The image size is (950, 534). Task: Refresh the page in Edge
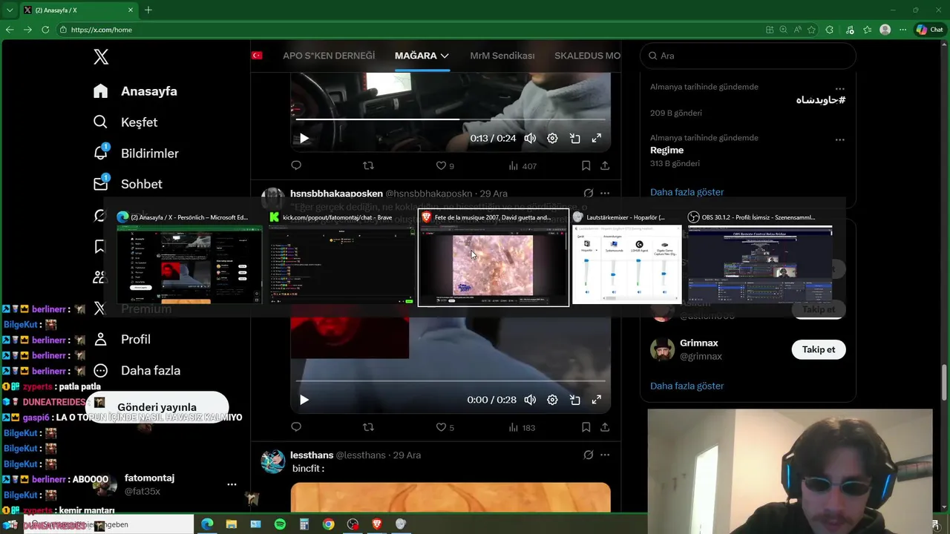pos(45,30)
